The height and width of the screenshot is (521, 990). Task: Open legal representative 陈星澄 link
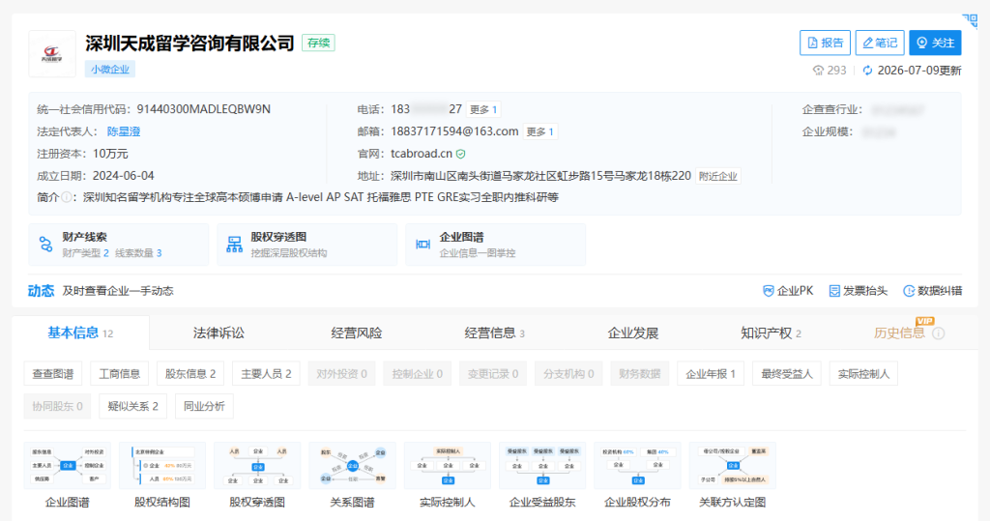(x=124, y=131)
